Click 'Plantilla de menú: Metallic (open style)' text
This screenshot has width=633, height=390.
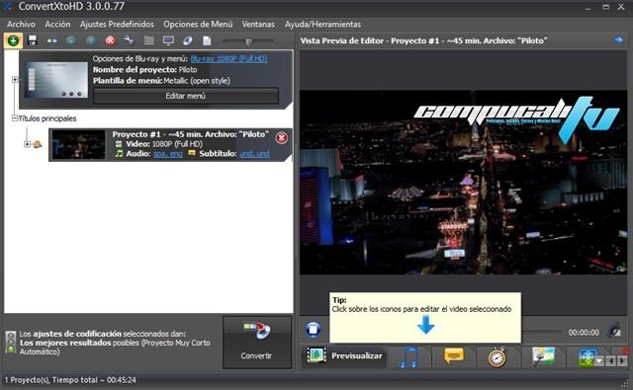tap(161, 81)
